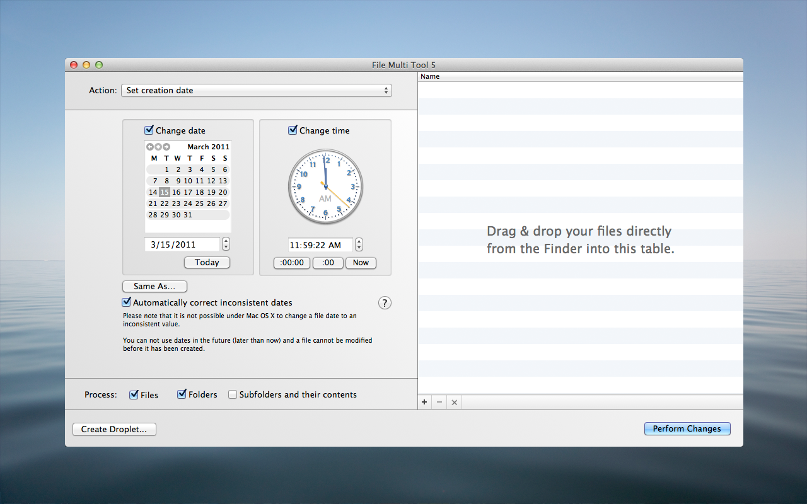
Task: Click the time field showing 11:59:22 AM
Action: pyautogui.click(x=320, y=245)
